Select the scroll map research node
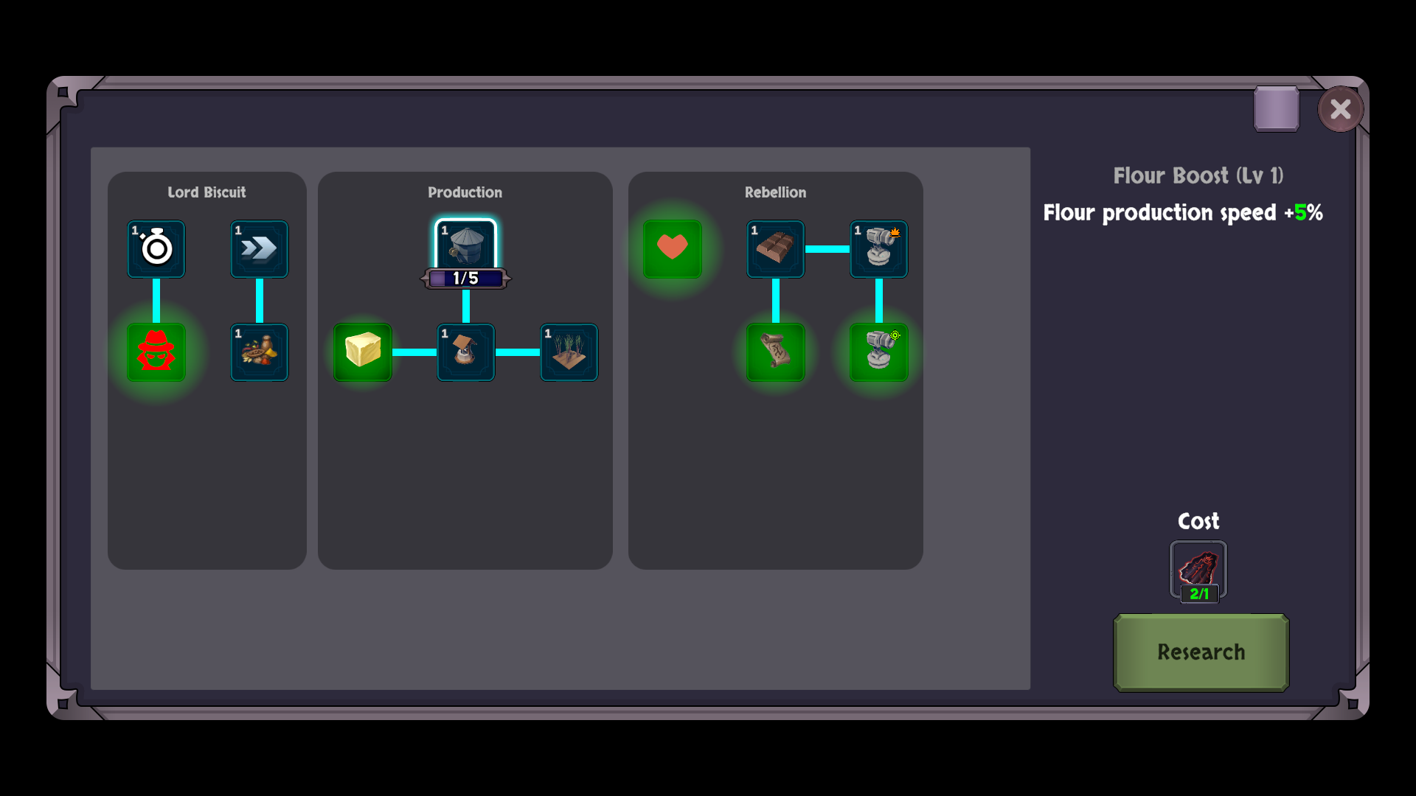The height and width of the screenshot is (796, 1416). (776, 352)
